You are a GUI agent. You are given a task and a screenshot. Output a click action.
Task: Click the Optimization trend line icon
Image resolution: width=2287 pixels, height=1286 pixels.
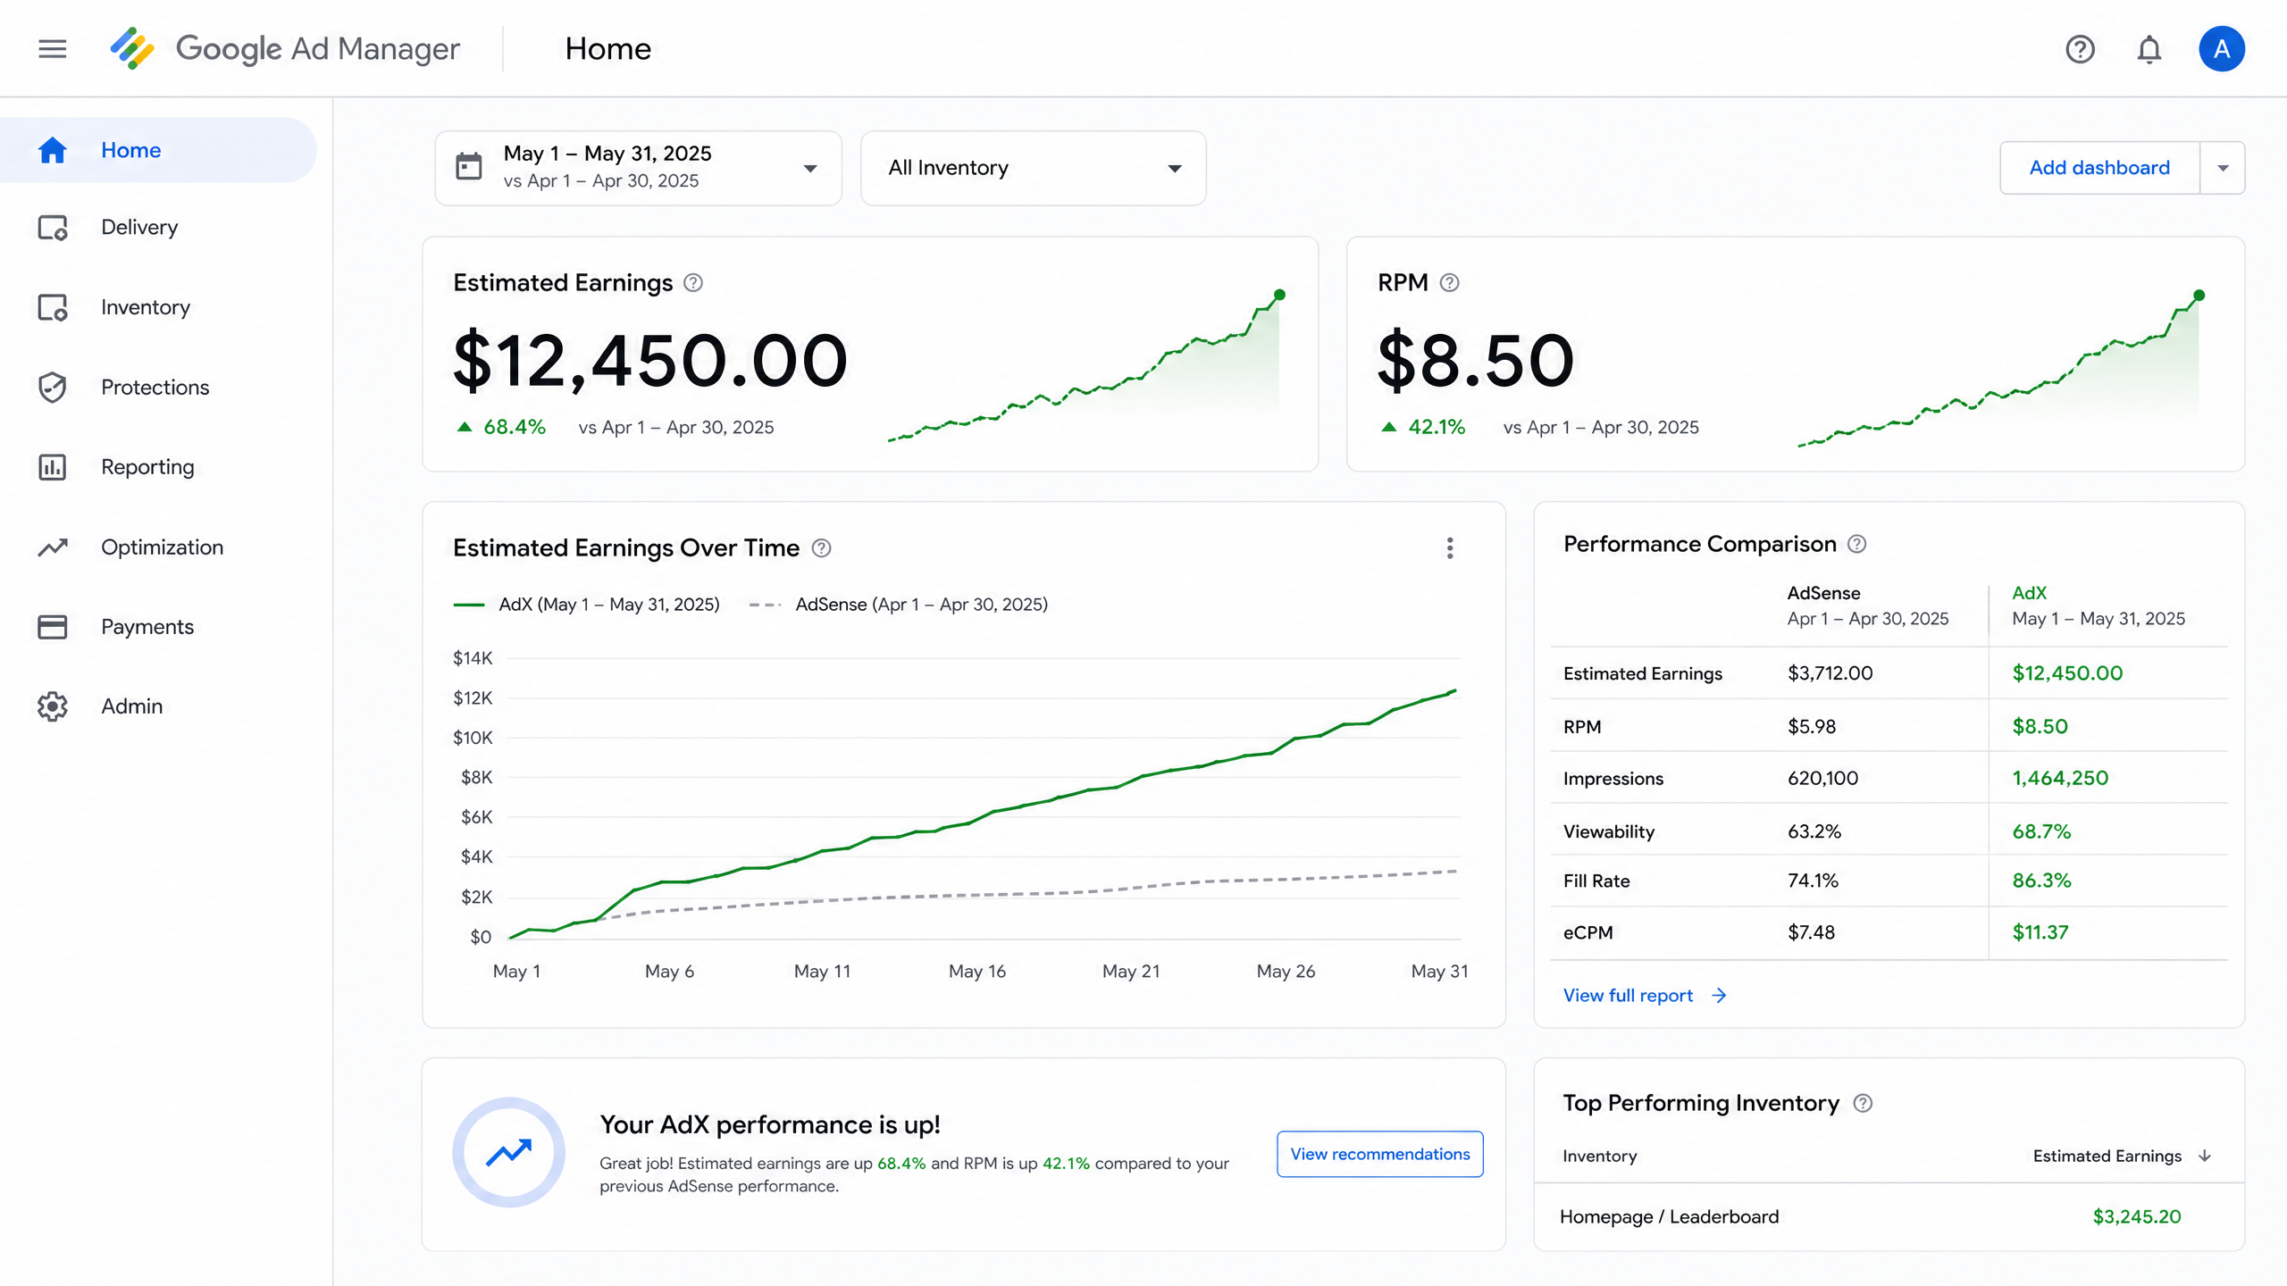[53, 547]
